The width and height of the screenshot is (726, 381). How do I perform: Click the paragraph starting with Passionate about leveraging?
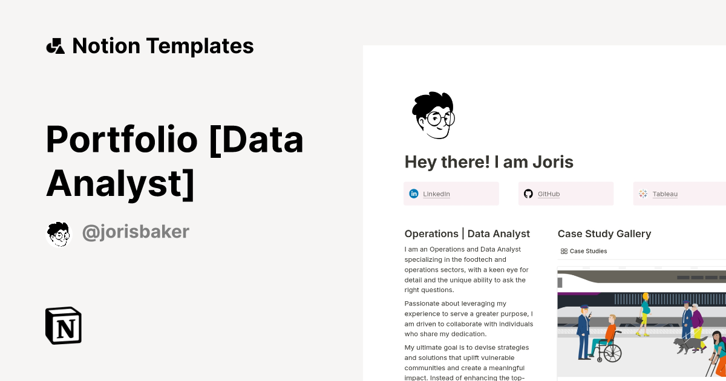469,319
